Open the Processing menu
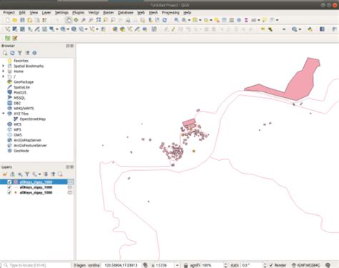The height and width of the screenshot is (268, 339). pyautogui.click(x=170, y=13)
